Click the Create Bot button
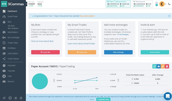The image size is (172, 101). (x=45, y=52)
